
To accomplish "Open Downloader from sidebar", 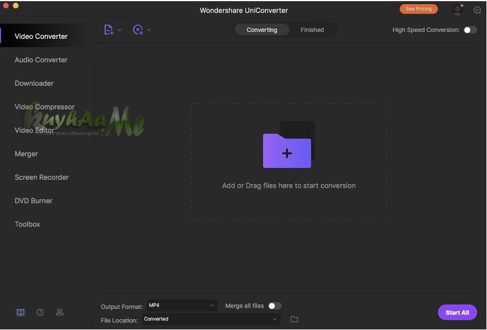I will tap(34, 84).
